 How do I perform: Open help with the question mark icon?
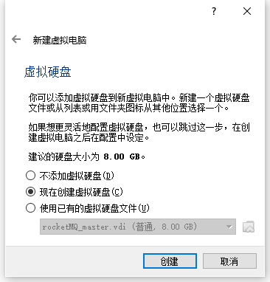pyautogui.click(x=214, y=11)
